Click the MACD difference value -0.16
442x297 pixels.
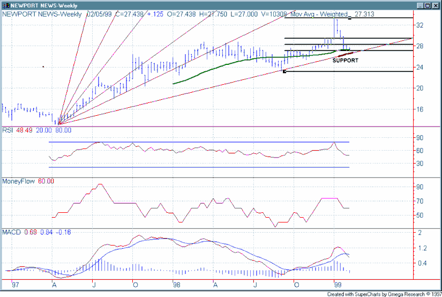[63, 232]
